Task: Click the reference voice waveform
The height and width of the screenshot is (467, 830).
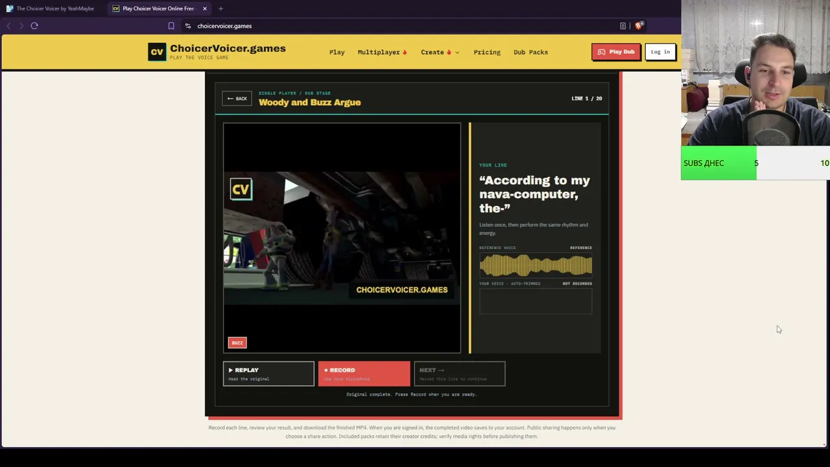Action: (x=536, y=265)
